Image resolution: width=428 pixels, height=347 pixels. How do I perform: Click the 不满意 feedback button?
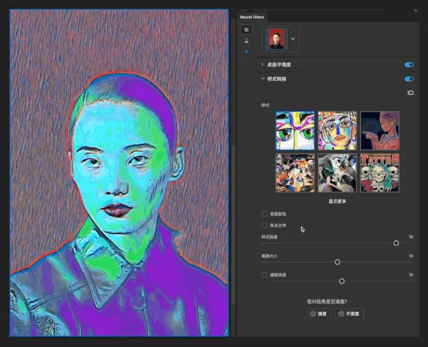pyautogui.click(x=349, y=314)
